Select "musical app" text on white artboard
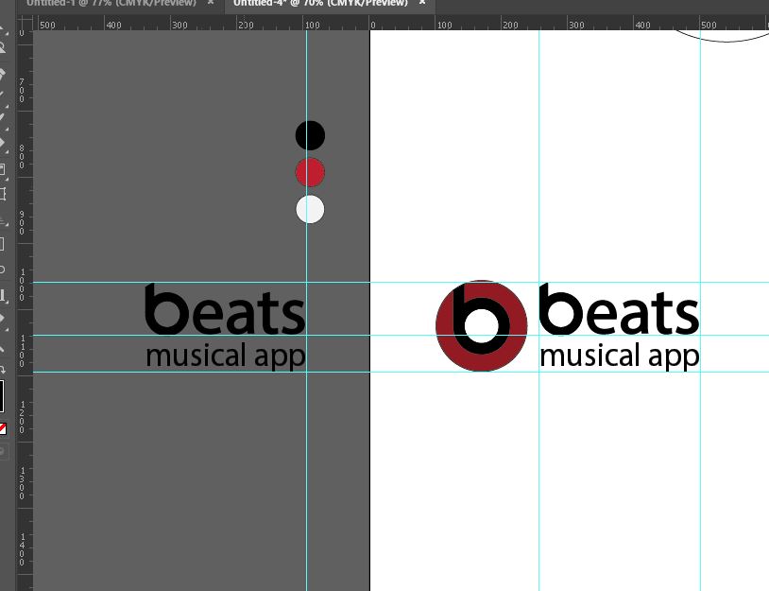This screenshot has height=591, width=769. [620, 356]
